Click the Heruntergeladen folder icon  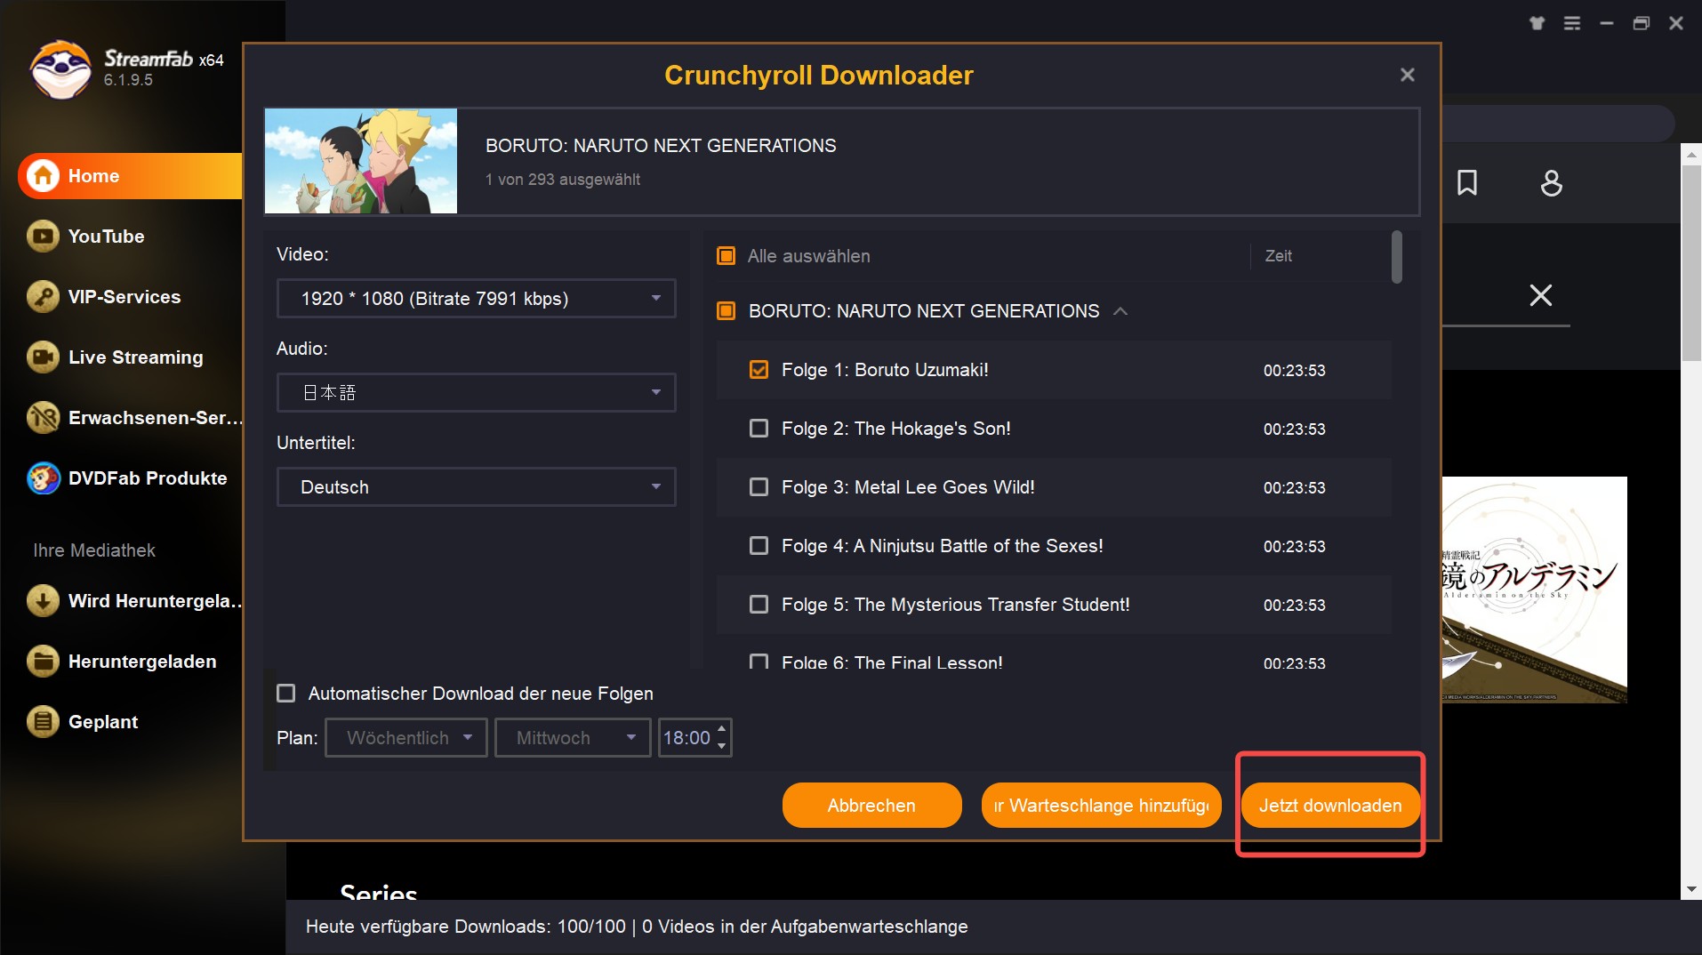pos(43,662)
